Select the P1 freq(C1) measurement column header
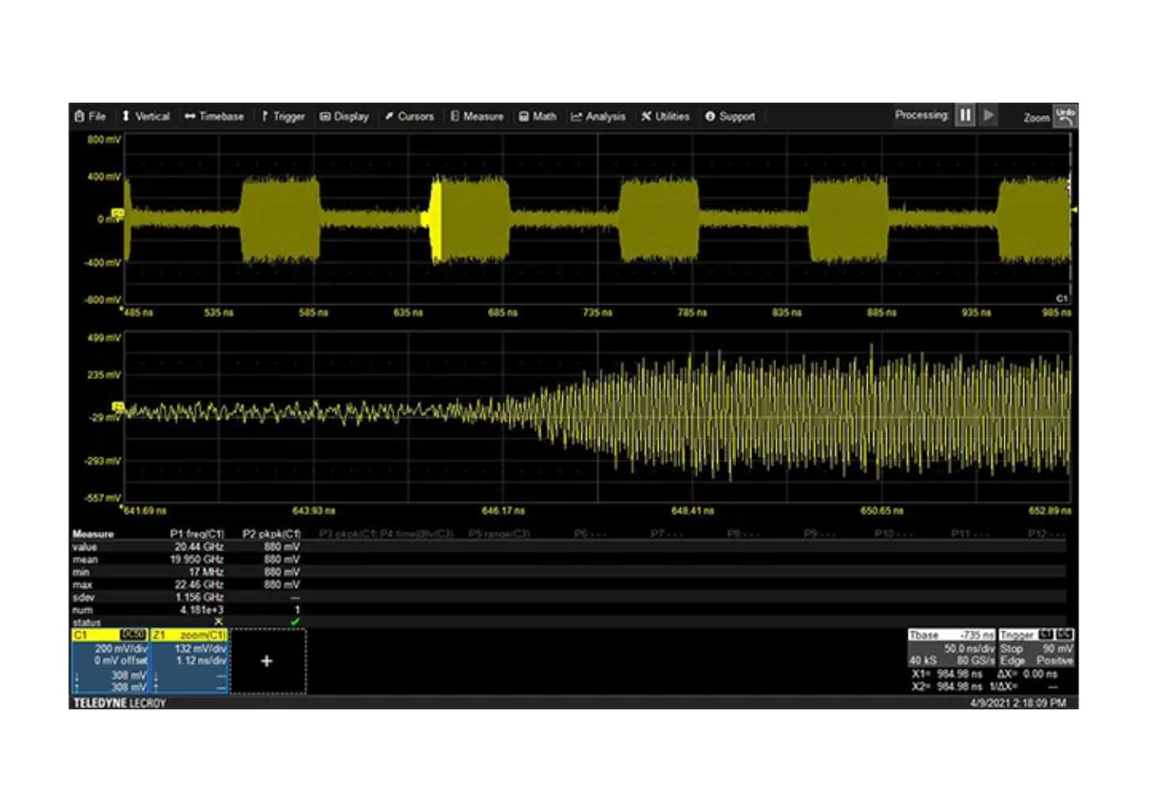This screenshot has width=1149, height=812. (197, 534)
